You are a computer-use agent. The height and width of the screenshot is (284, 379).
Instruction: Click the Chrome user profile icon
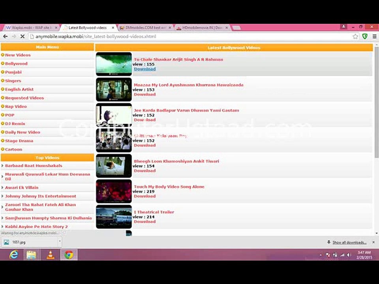click(343, 26)
